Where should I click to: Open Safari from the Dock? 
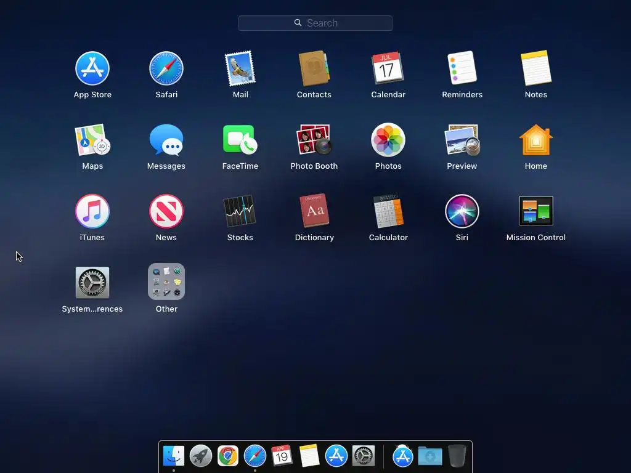[x=254, y=456]
